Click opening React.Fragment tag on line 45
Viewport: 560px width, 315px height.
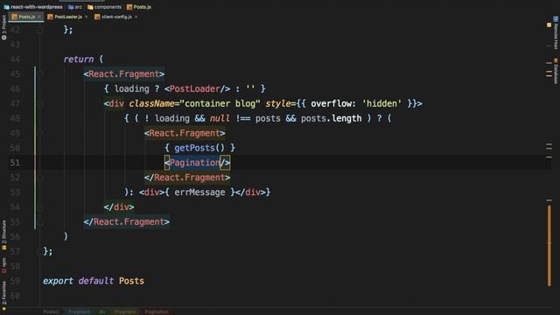tap(124, 73)
